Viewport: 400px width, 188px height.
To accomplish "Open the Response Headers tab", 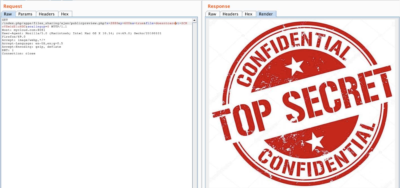I will pos(230,14).
